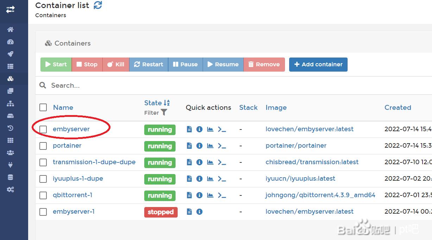
Task: Click the container Search field
Action: (x=141, y=85)
